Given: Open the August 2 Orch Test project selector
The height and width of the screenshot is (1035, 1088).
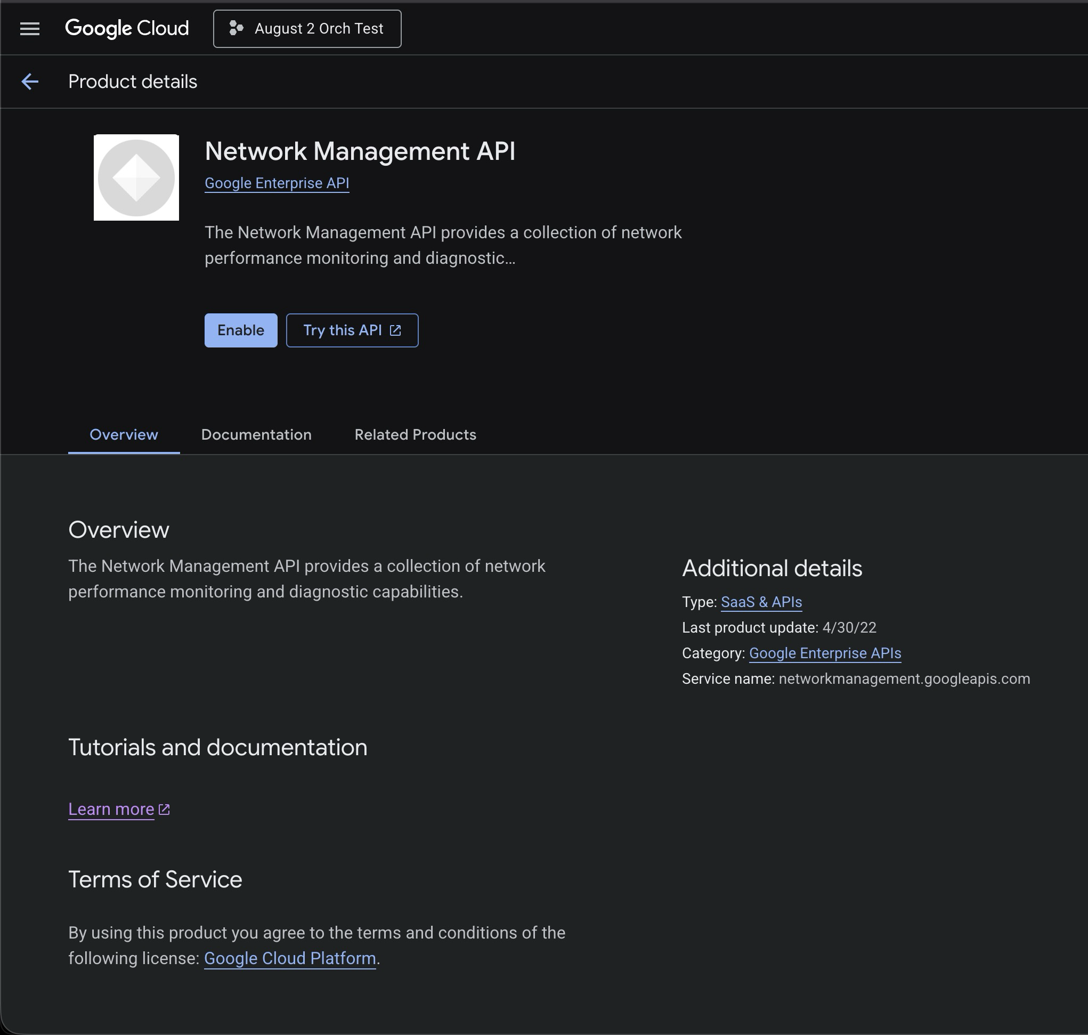Looking at the screenshot, I should [307, 29].
